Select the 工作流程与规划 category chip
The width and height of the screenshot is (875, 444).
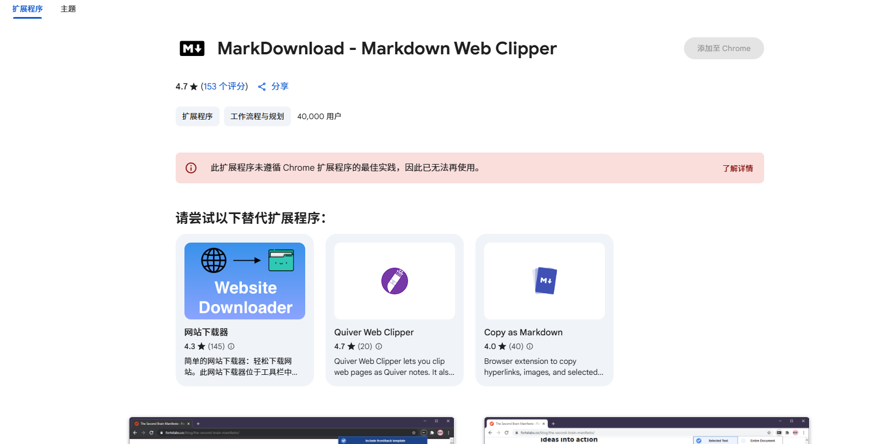pos(257,116)
